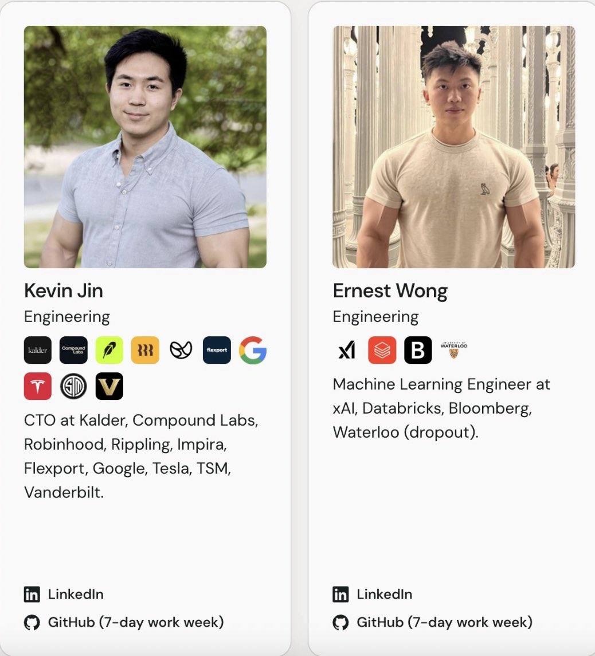The width and height of the screenshot is (595, 656).
Task: Click the Flexport logo icon
Action: pos(217,350)
